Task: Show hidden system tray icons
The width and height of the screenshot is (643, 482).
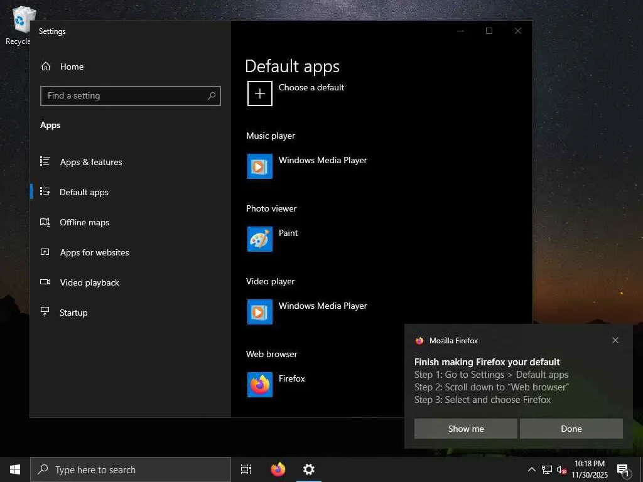Action: tap(531, 469)
